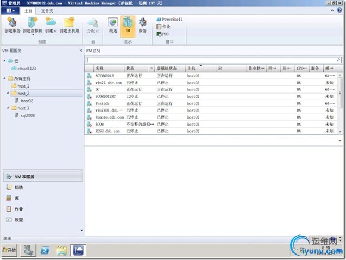Viewport: 346px width, 260px height.
Task: Show the Services (服务) view
Action: pos(142,26)
